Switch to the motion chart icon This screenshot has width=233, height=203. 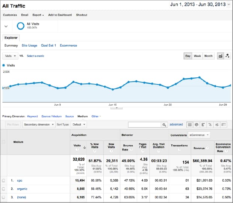click(x=227, y=56)
